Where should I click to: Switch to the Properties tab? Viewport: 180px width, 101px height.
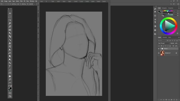(x=171, y=8)
